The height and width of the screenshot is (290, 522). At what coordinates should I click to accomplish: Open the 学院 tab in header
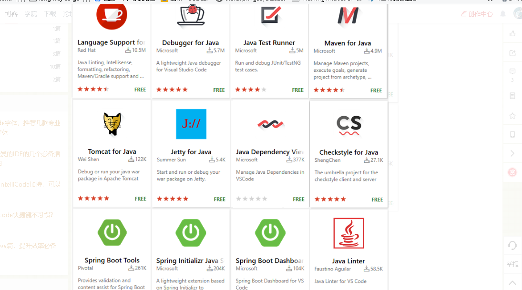click(31, 14)
